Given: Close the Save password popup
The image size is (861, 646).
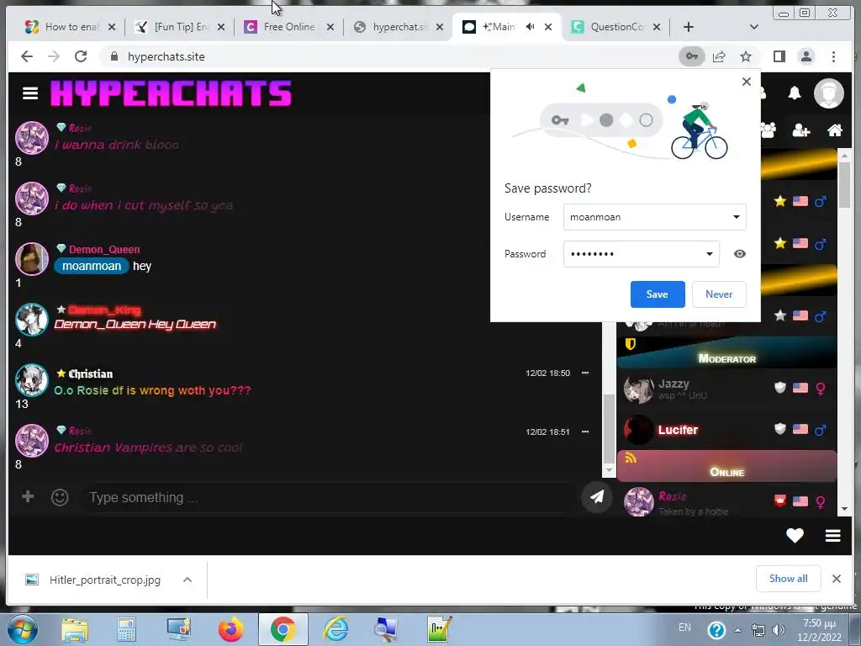Looking at the screenshot, I should tap(747, 82).
